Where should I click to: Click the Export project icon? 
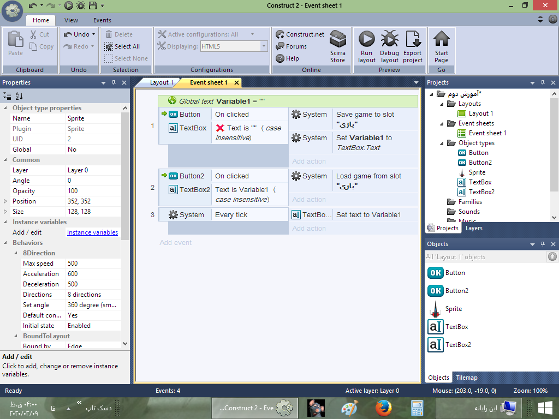coord(413,39)
